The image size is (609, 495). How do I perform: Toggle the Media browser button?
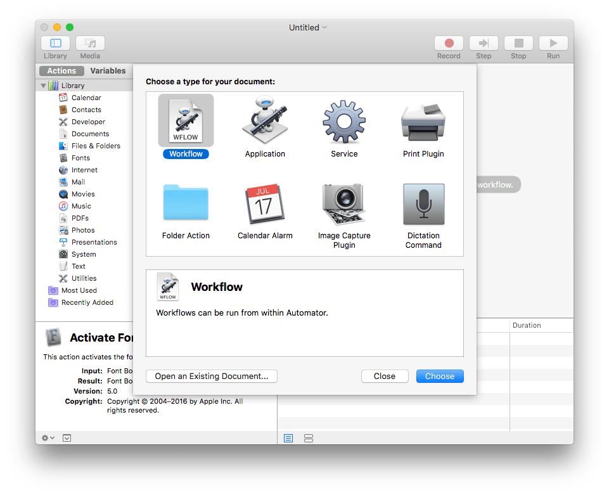[90, 43]
